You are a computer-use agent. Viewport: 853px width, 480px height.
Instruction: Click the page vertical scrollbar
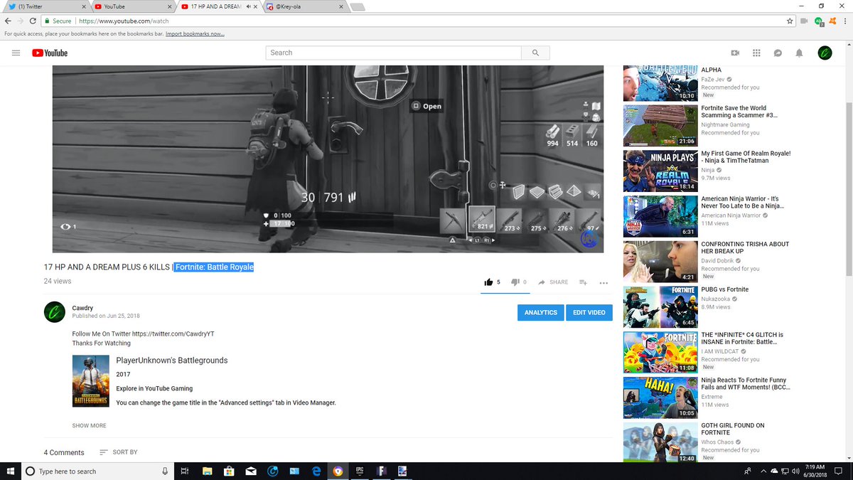849,188
